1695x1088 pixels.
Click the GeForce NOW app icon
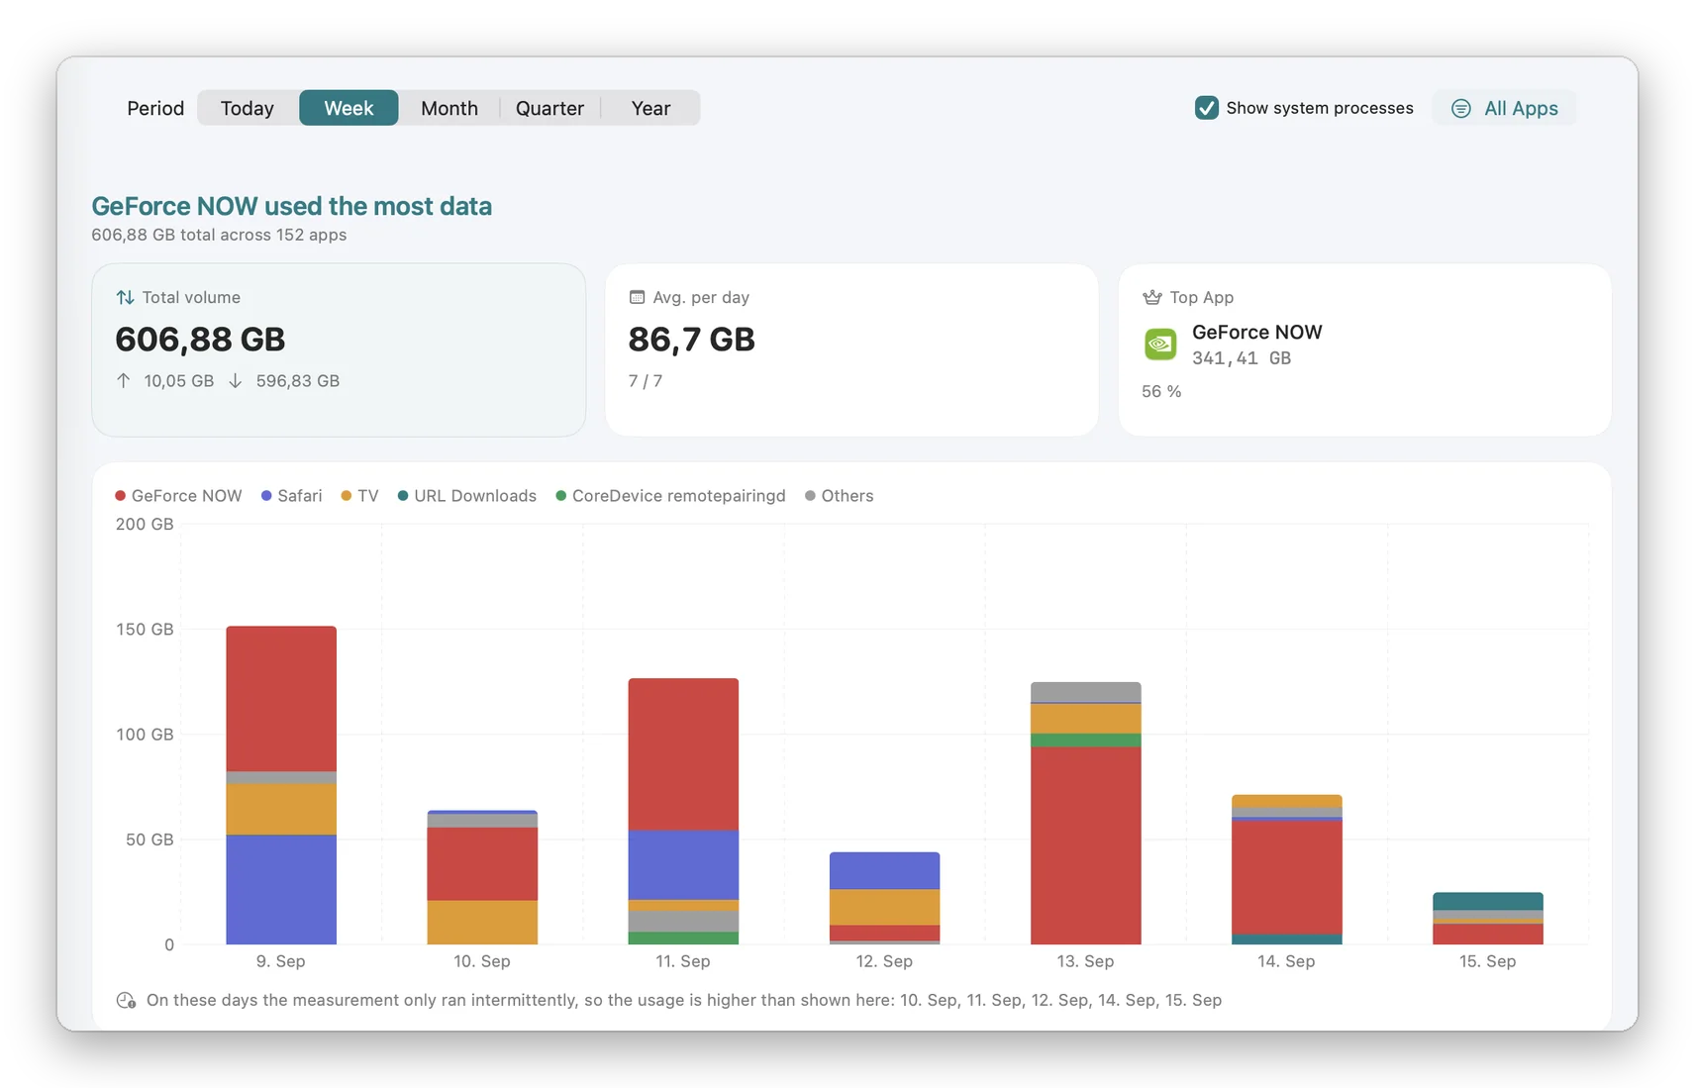[1160, 345]
